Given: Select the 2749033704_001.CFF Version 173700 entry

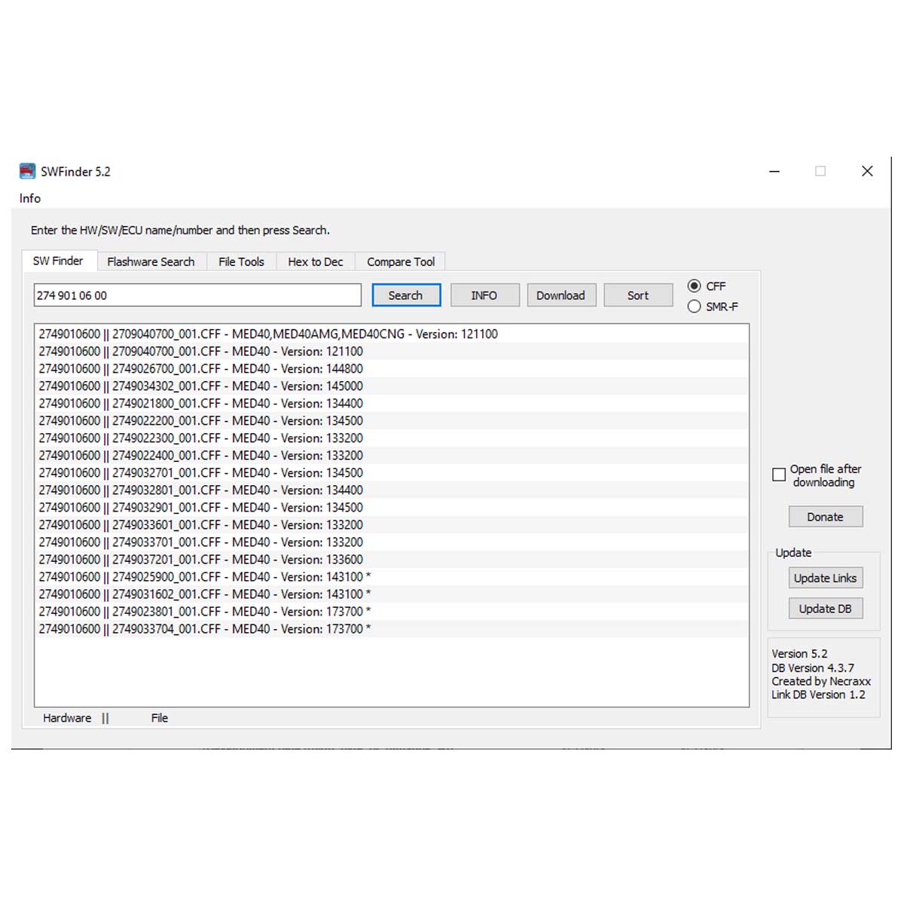Looking at the screenshot, I should 203,628.
